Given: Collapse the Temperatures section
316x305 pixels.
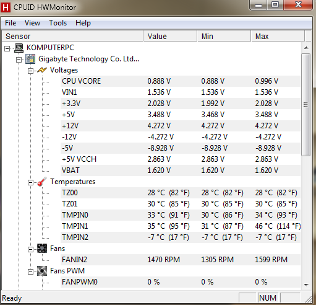Looking at the screenshot, I should 30,182.
